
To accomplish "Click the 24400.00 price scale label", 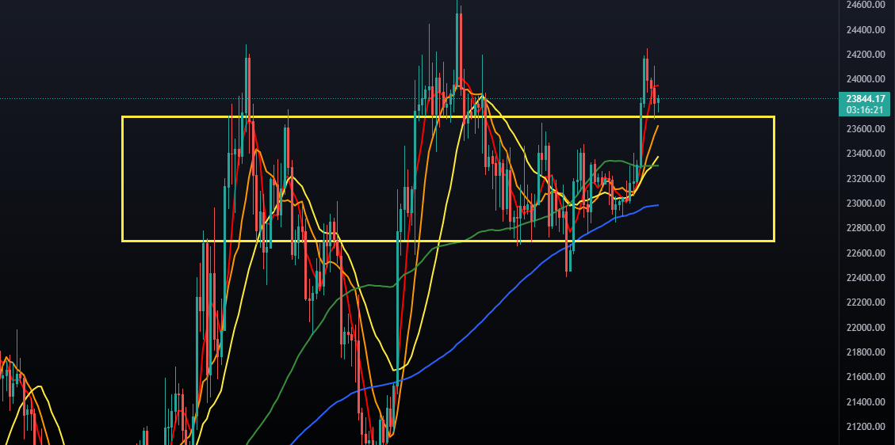I will tap(866, 29).
